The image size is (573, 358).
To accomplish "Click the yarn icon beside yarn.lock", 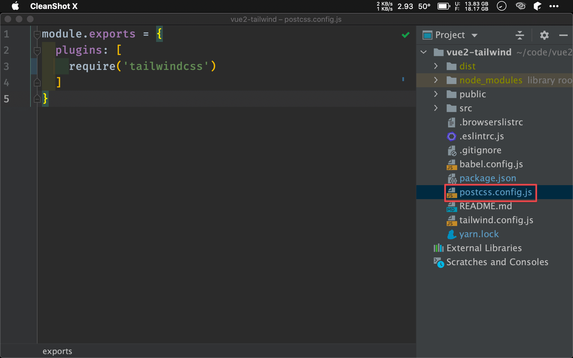I will tap(451, 234).
